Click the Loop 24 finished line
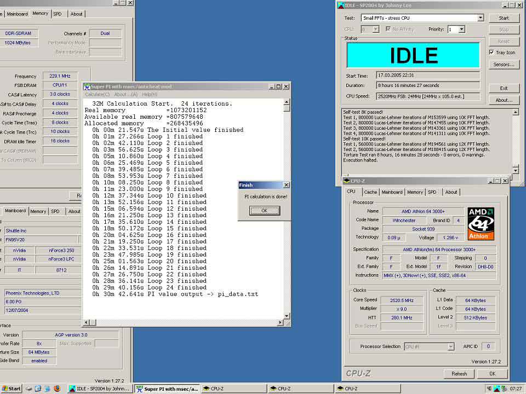 [149, 287]
